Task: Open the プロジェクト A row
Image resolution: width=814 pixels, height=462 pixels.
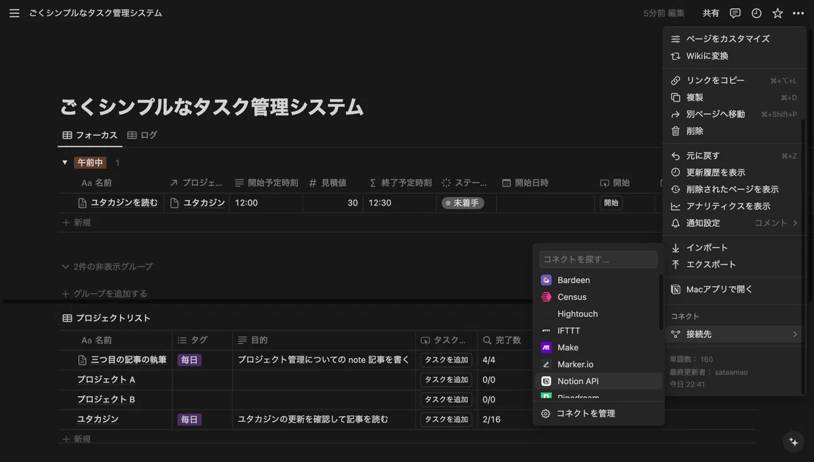Action: tap(106, 380)
